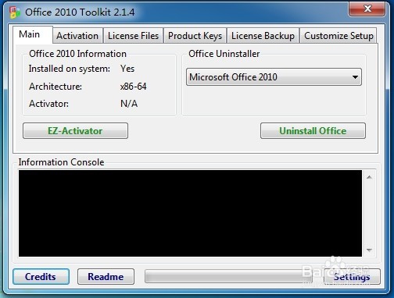Click inside the black Information Console
Image resolution: width=394 pixels, height=298 pixels.
[x=190, y=213]
